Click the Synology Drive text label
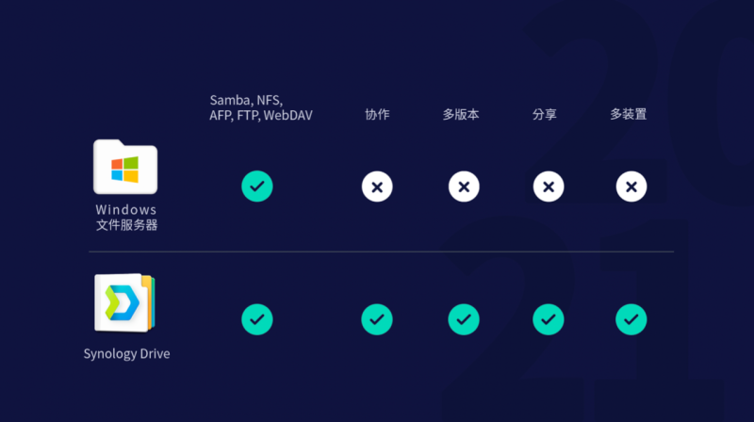754x422 pixels. 126,354
